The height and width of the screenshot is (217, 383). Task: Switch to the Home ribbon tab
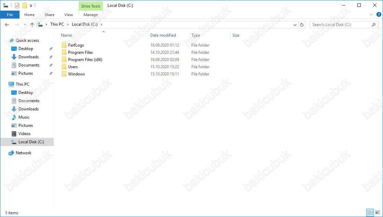pos(29,15)
